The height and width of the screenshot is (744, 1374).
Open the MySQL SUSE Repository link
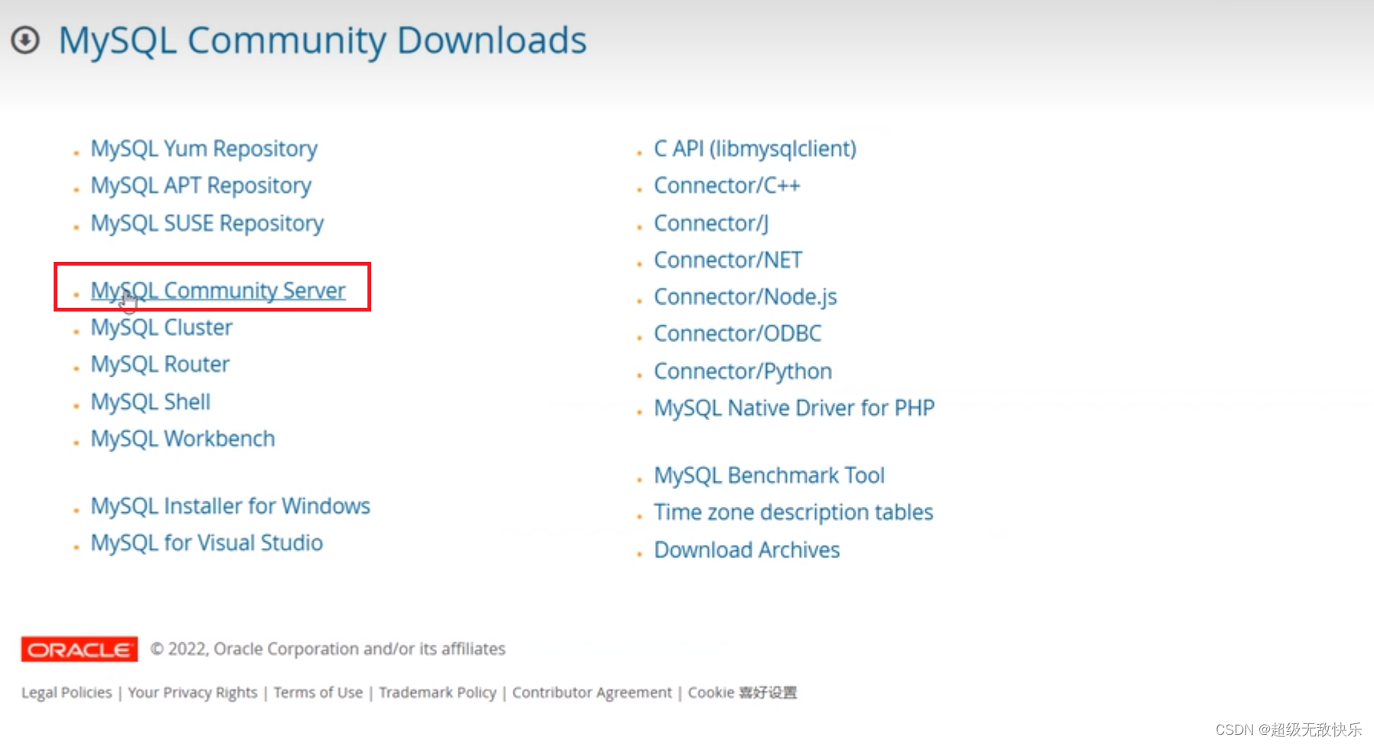pos(207,223)
